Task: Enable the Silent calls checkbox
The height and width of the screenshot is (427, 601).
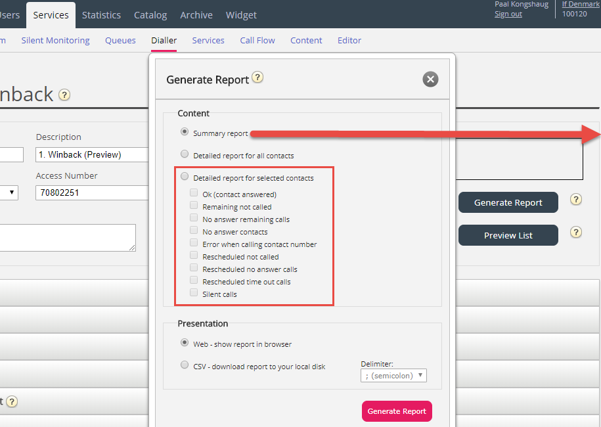Action: pyautogui.click(x=194, y=293)
